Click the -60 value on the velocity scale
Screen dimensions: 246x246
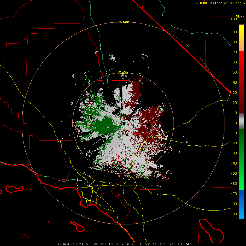234,184
